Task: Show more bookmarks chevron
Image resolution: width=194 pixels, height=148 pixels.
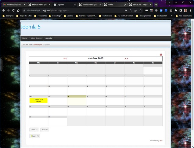Action: pos(172,16)
